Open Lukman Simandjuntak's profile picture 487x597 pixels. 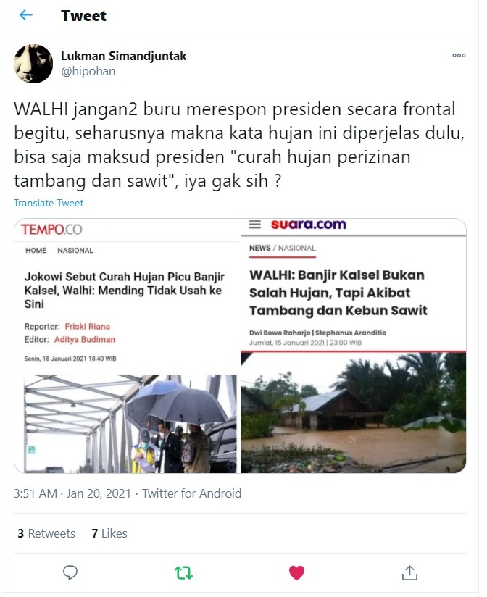tap(33, 64)
